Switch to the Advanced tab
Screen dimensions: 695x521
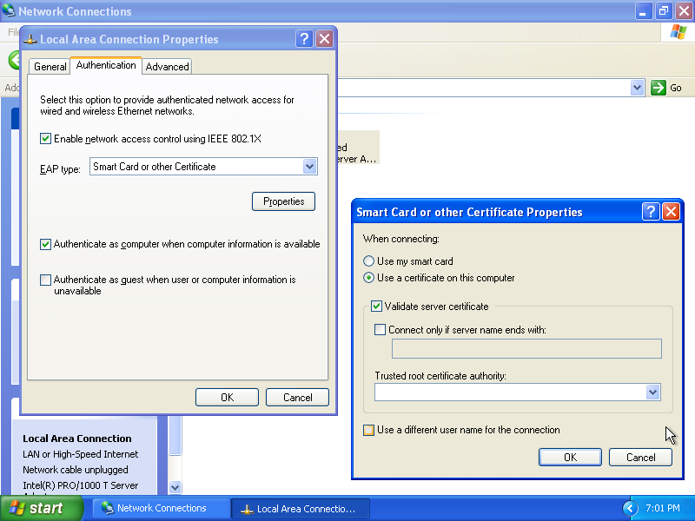point(167,67)
